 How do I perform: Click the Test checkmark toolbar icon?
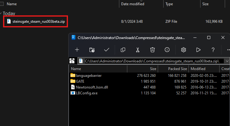[107, 50]
